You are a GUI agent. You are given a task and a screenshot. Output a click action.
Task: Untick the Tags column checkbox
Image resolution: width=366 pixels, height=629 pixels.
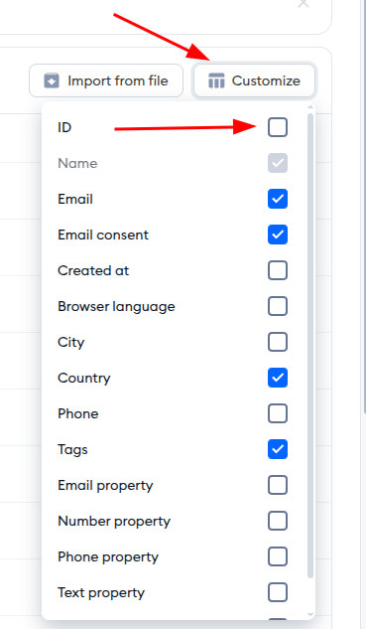278,449
